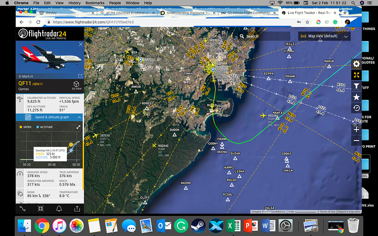Switch to the Infinite Flight Community tab
Viewport: 378px width, 236px height.
[248, 13]
